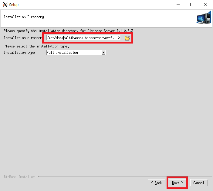Click 'Installation Directory' heading text
This screenshot has height=191, width=213.
(x=24, y=17)
